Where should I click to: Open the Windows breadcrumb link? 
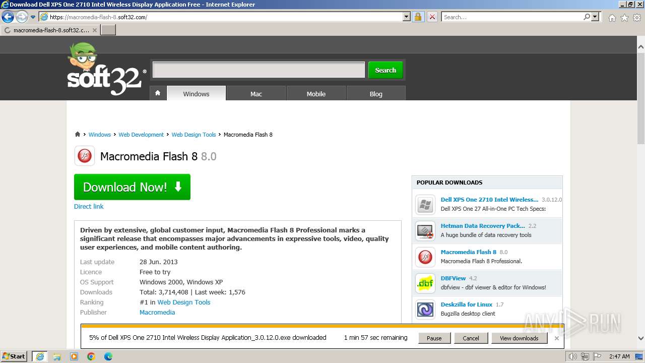pos(99,135)
